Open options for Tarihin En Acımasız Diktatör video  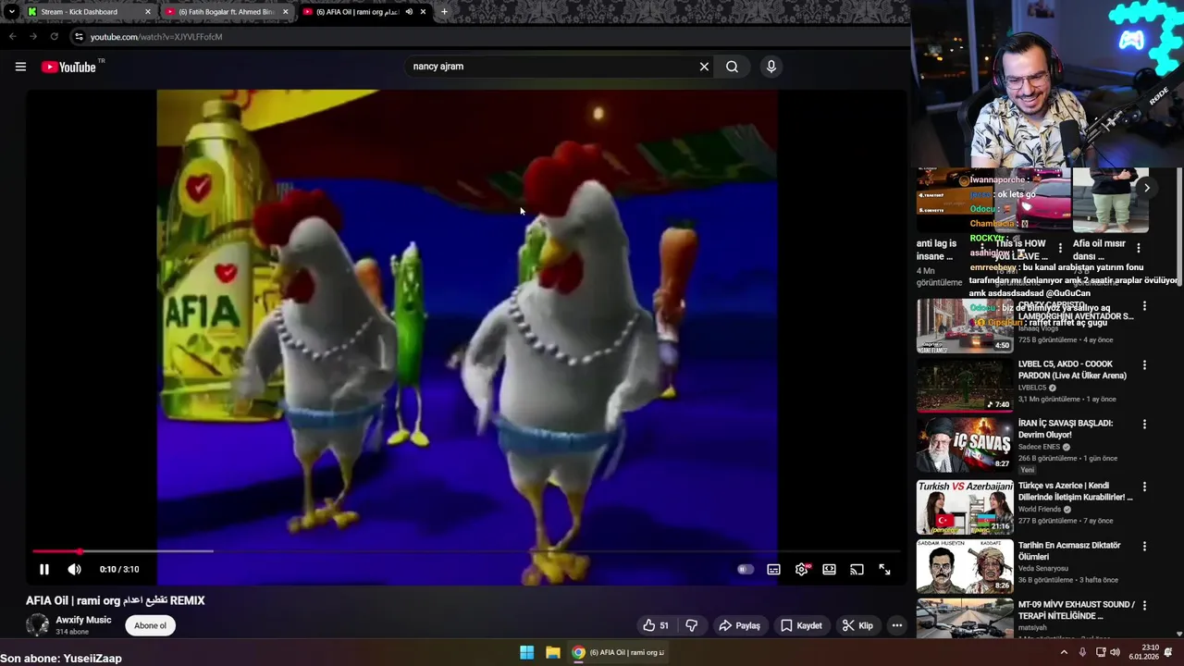tap(1144, 547)
